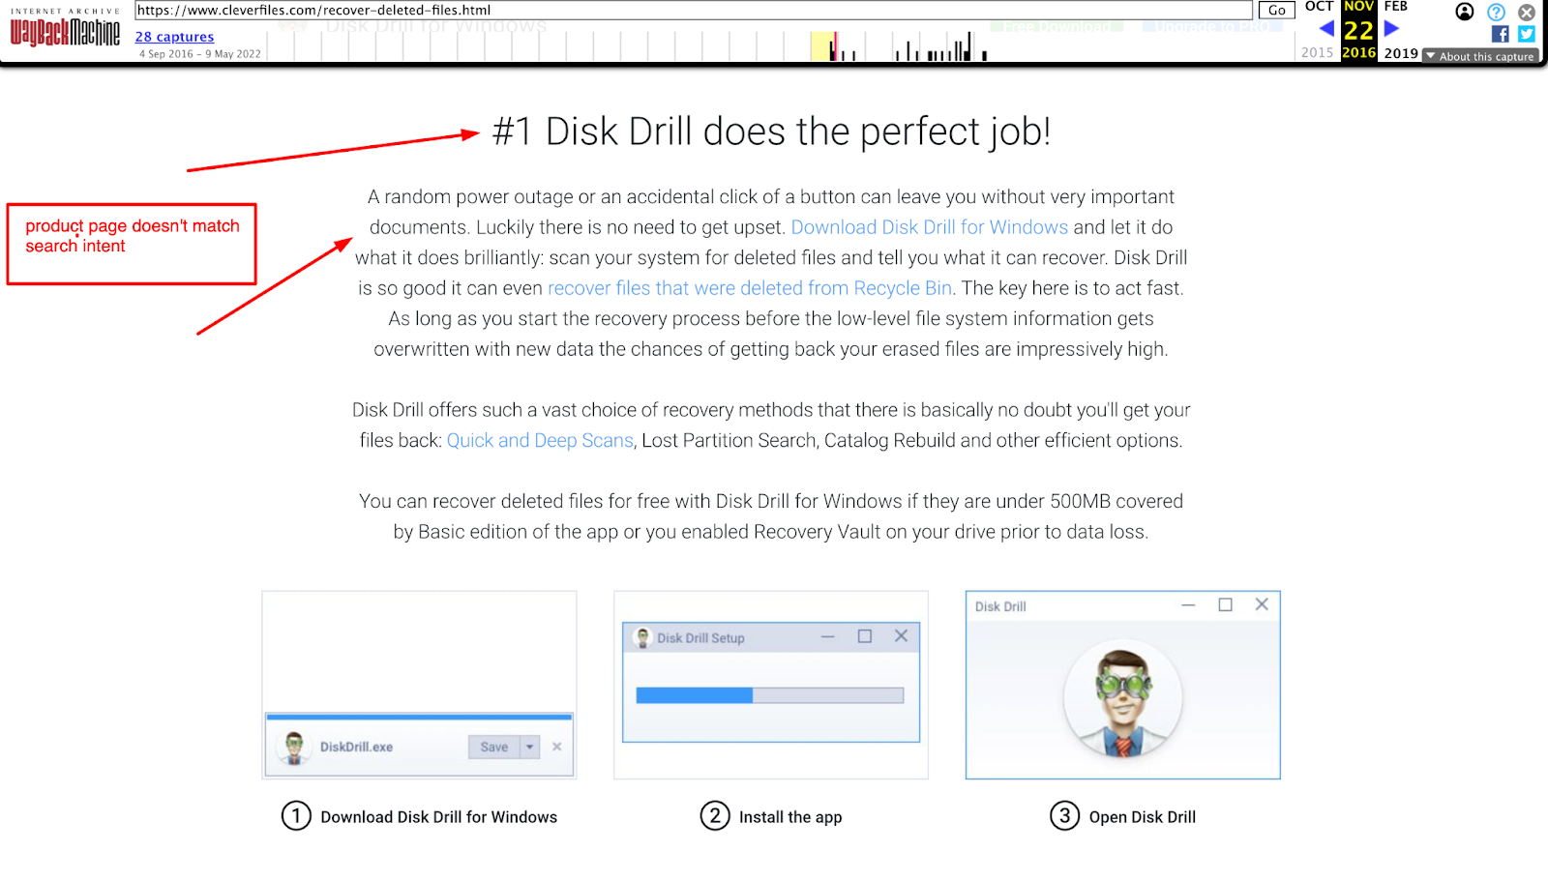Jump to the next capture with the right arrow
This screenshot has width=1548, height=881.
click(1391, 29)
